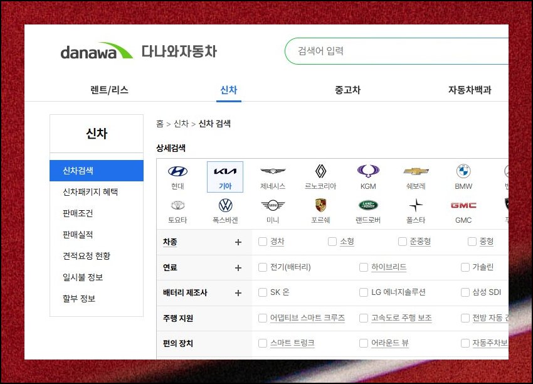Image resolution: width=533 pixels, height=384 pixels.
Task: Click the 상세검색 heading
Action: point(171,148)
